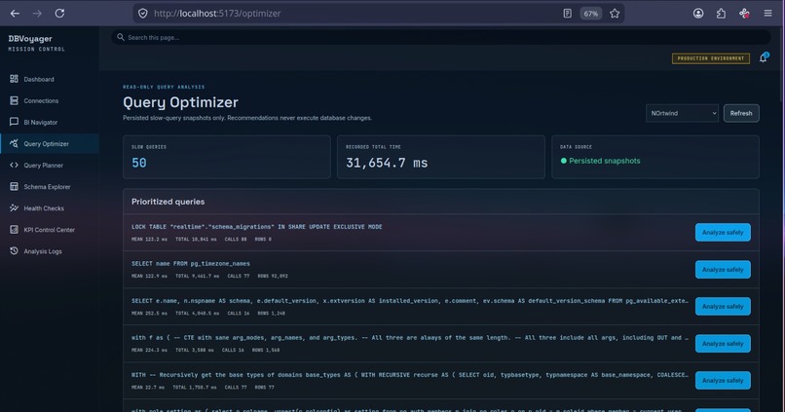Select Query Optimizer in the sidebar
This screenshot has width=785, height=412.
click(x=49, y=144)
